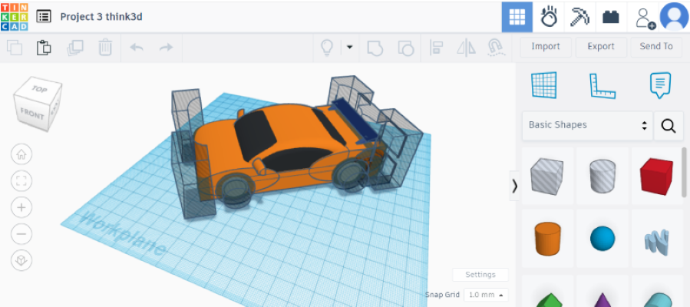The width and height of the screenshot is (690, 307).
Task: Open the designs list icon
Action: (44, 17)
